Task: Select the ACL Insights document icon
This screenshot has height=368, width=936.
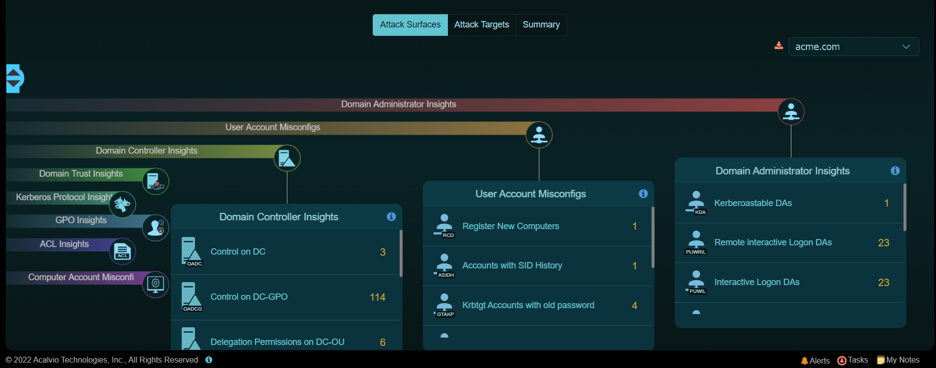Action: point(122,251)
